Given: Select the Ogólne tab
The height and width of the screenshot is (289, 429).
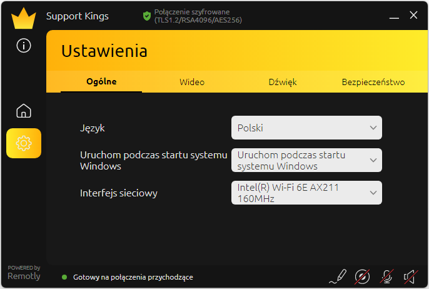Looking at the screenshot, I should tap(101, 81).
